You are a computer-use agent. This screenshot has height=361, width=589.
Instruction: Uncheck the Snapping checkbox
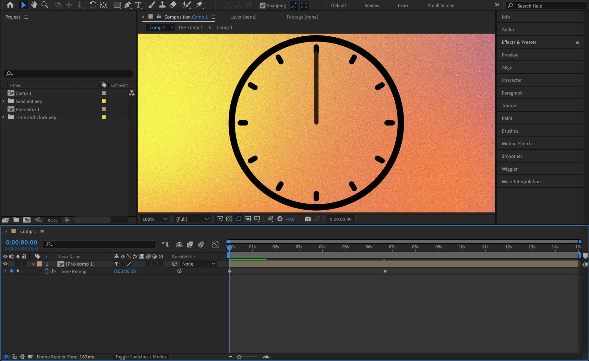coord(262,5)
